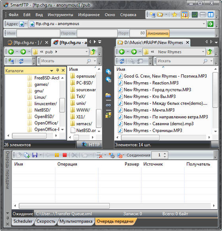Image resolution: width=222 pixels, height=231 pixels.
Task: Toggle the Анонимно anonymous login button
Action: 158,33
